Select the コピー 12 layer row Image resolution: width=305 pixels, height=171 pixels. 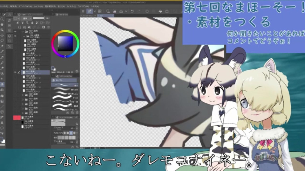pyautogui.click(x=35, y=77)
